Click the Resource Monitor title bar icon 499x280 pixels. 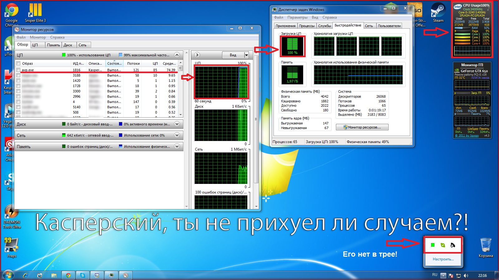click(x=17, y=30)
